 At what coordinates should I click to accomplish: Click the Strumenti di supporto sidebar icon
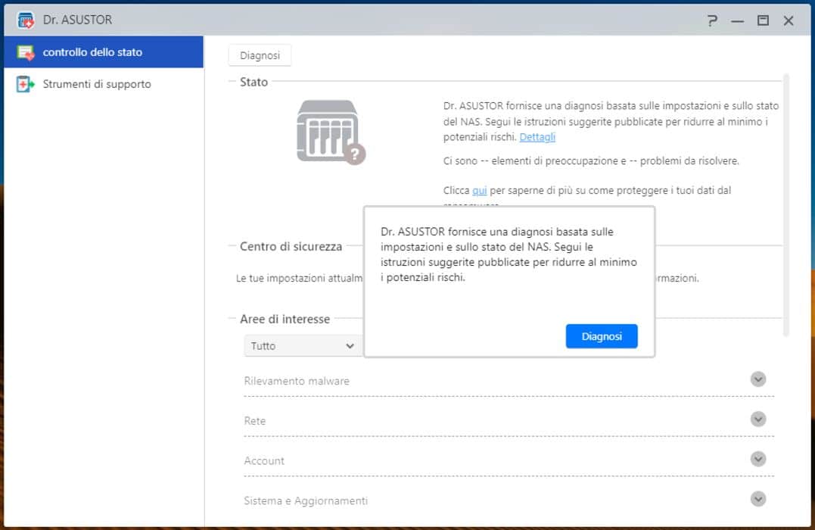(x=26, y=84)
